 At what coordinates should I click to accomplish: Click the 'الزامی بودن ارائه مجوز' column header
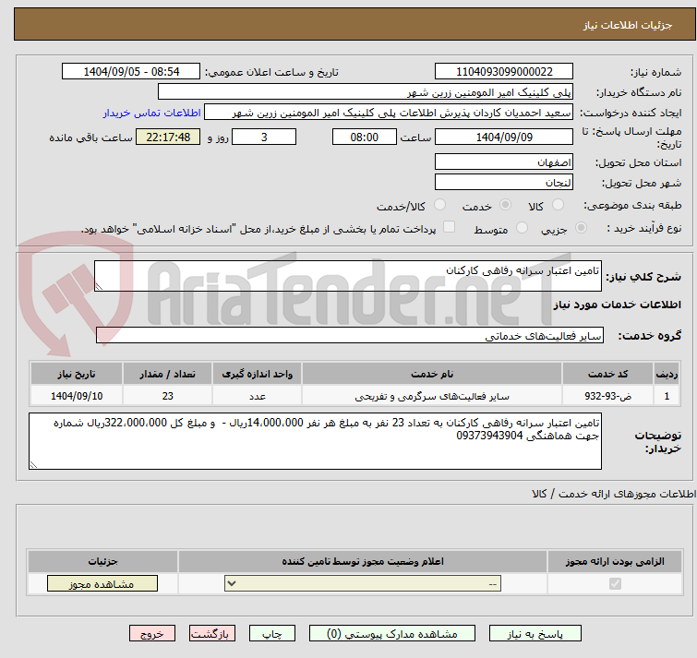coord(615,561)
